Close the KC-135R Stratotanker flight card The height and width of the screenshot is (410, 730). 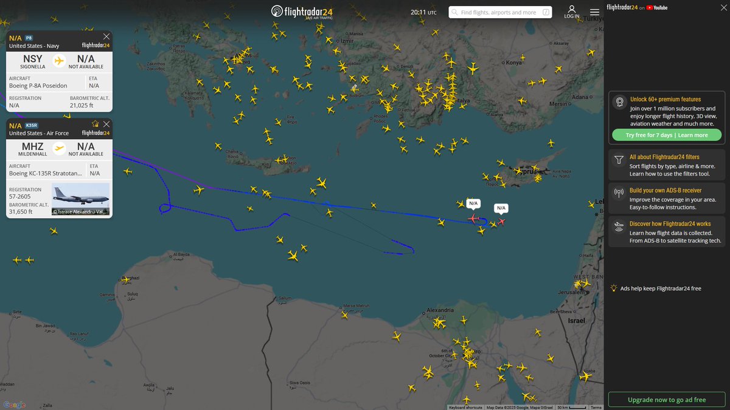(x=106, y=124)
